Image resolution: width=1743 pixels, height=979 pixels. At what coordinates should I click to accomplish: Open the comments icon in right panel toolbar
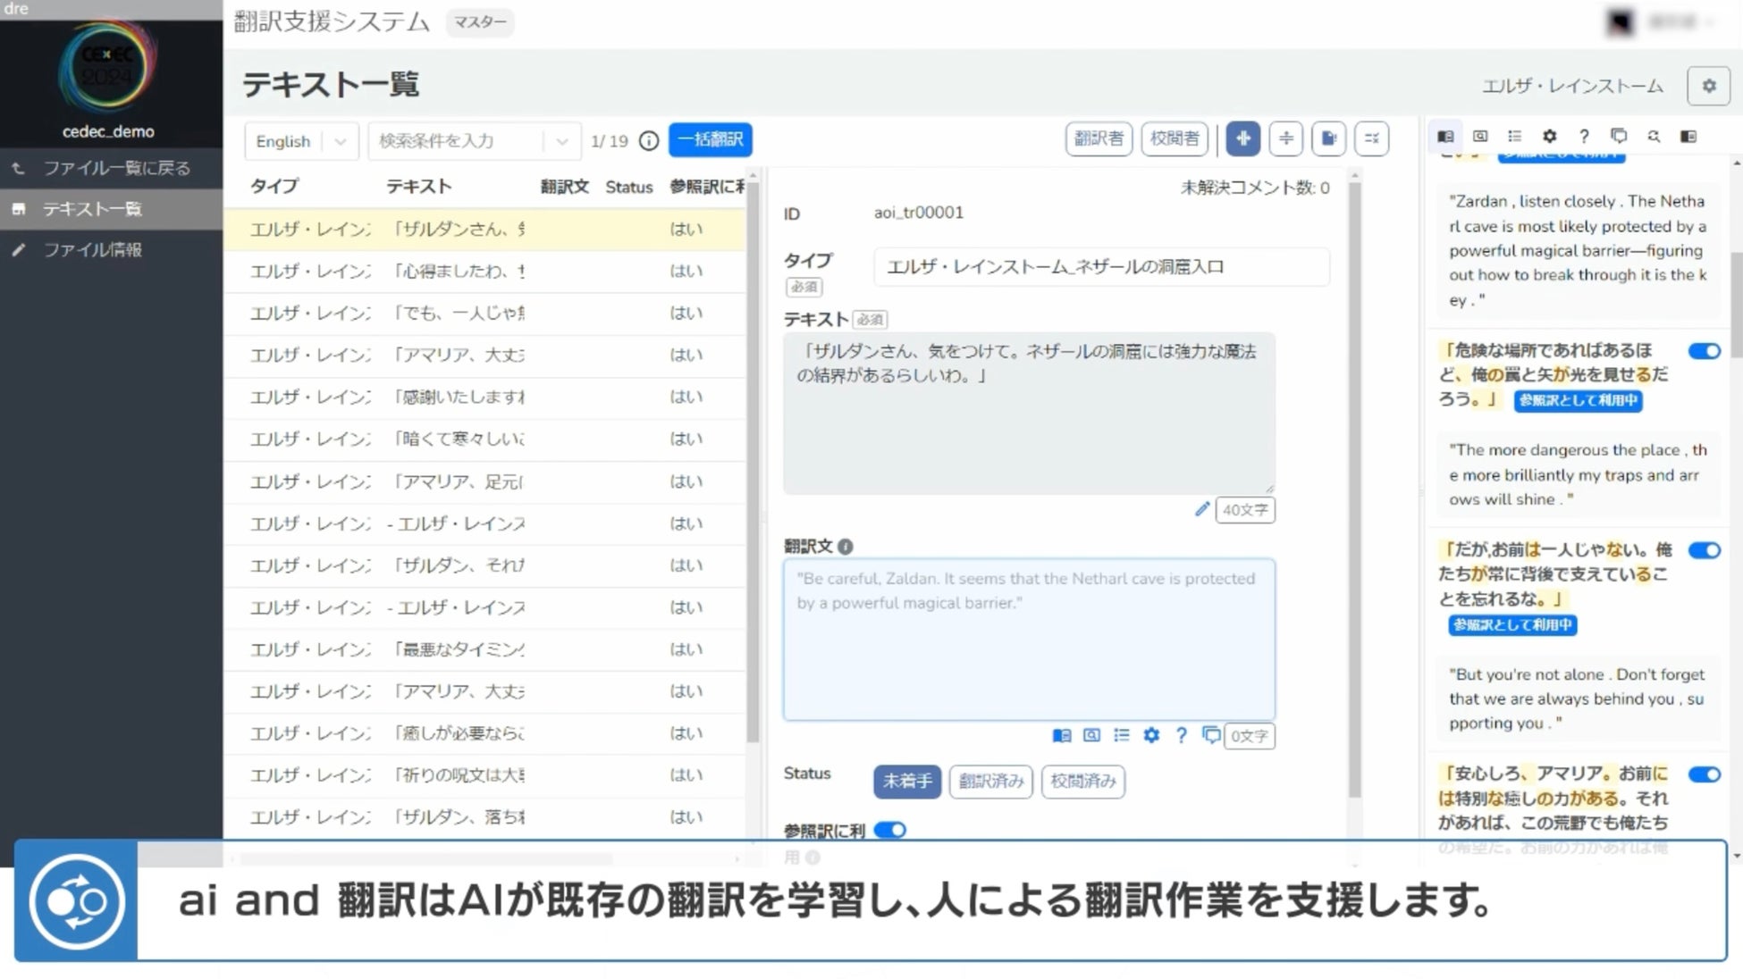pyautogui.click(x=1618, y=136)
